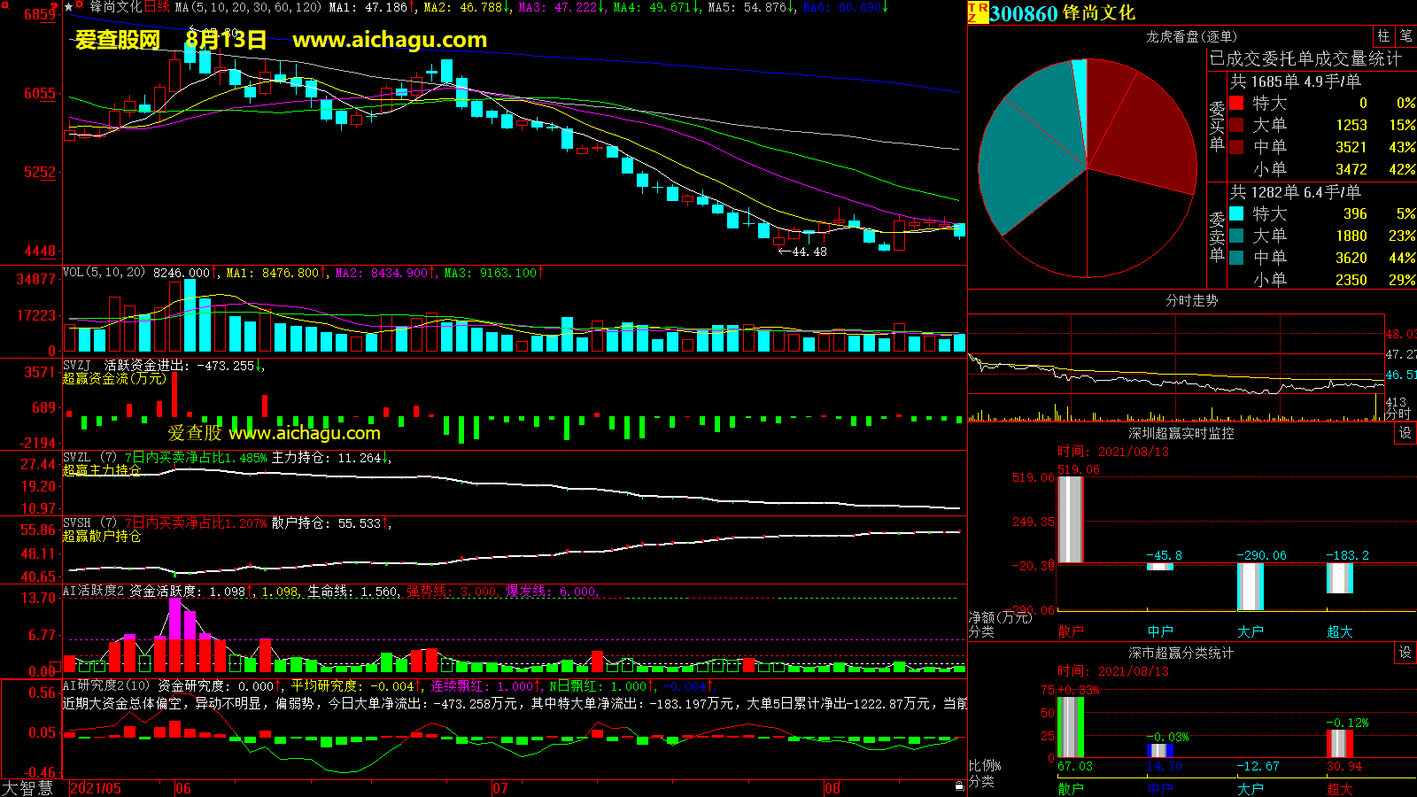Click the 日线 period label in chart header

[x=157, y=7]
